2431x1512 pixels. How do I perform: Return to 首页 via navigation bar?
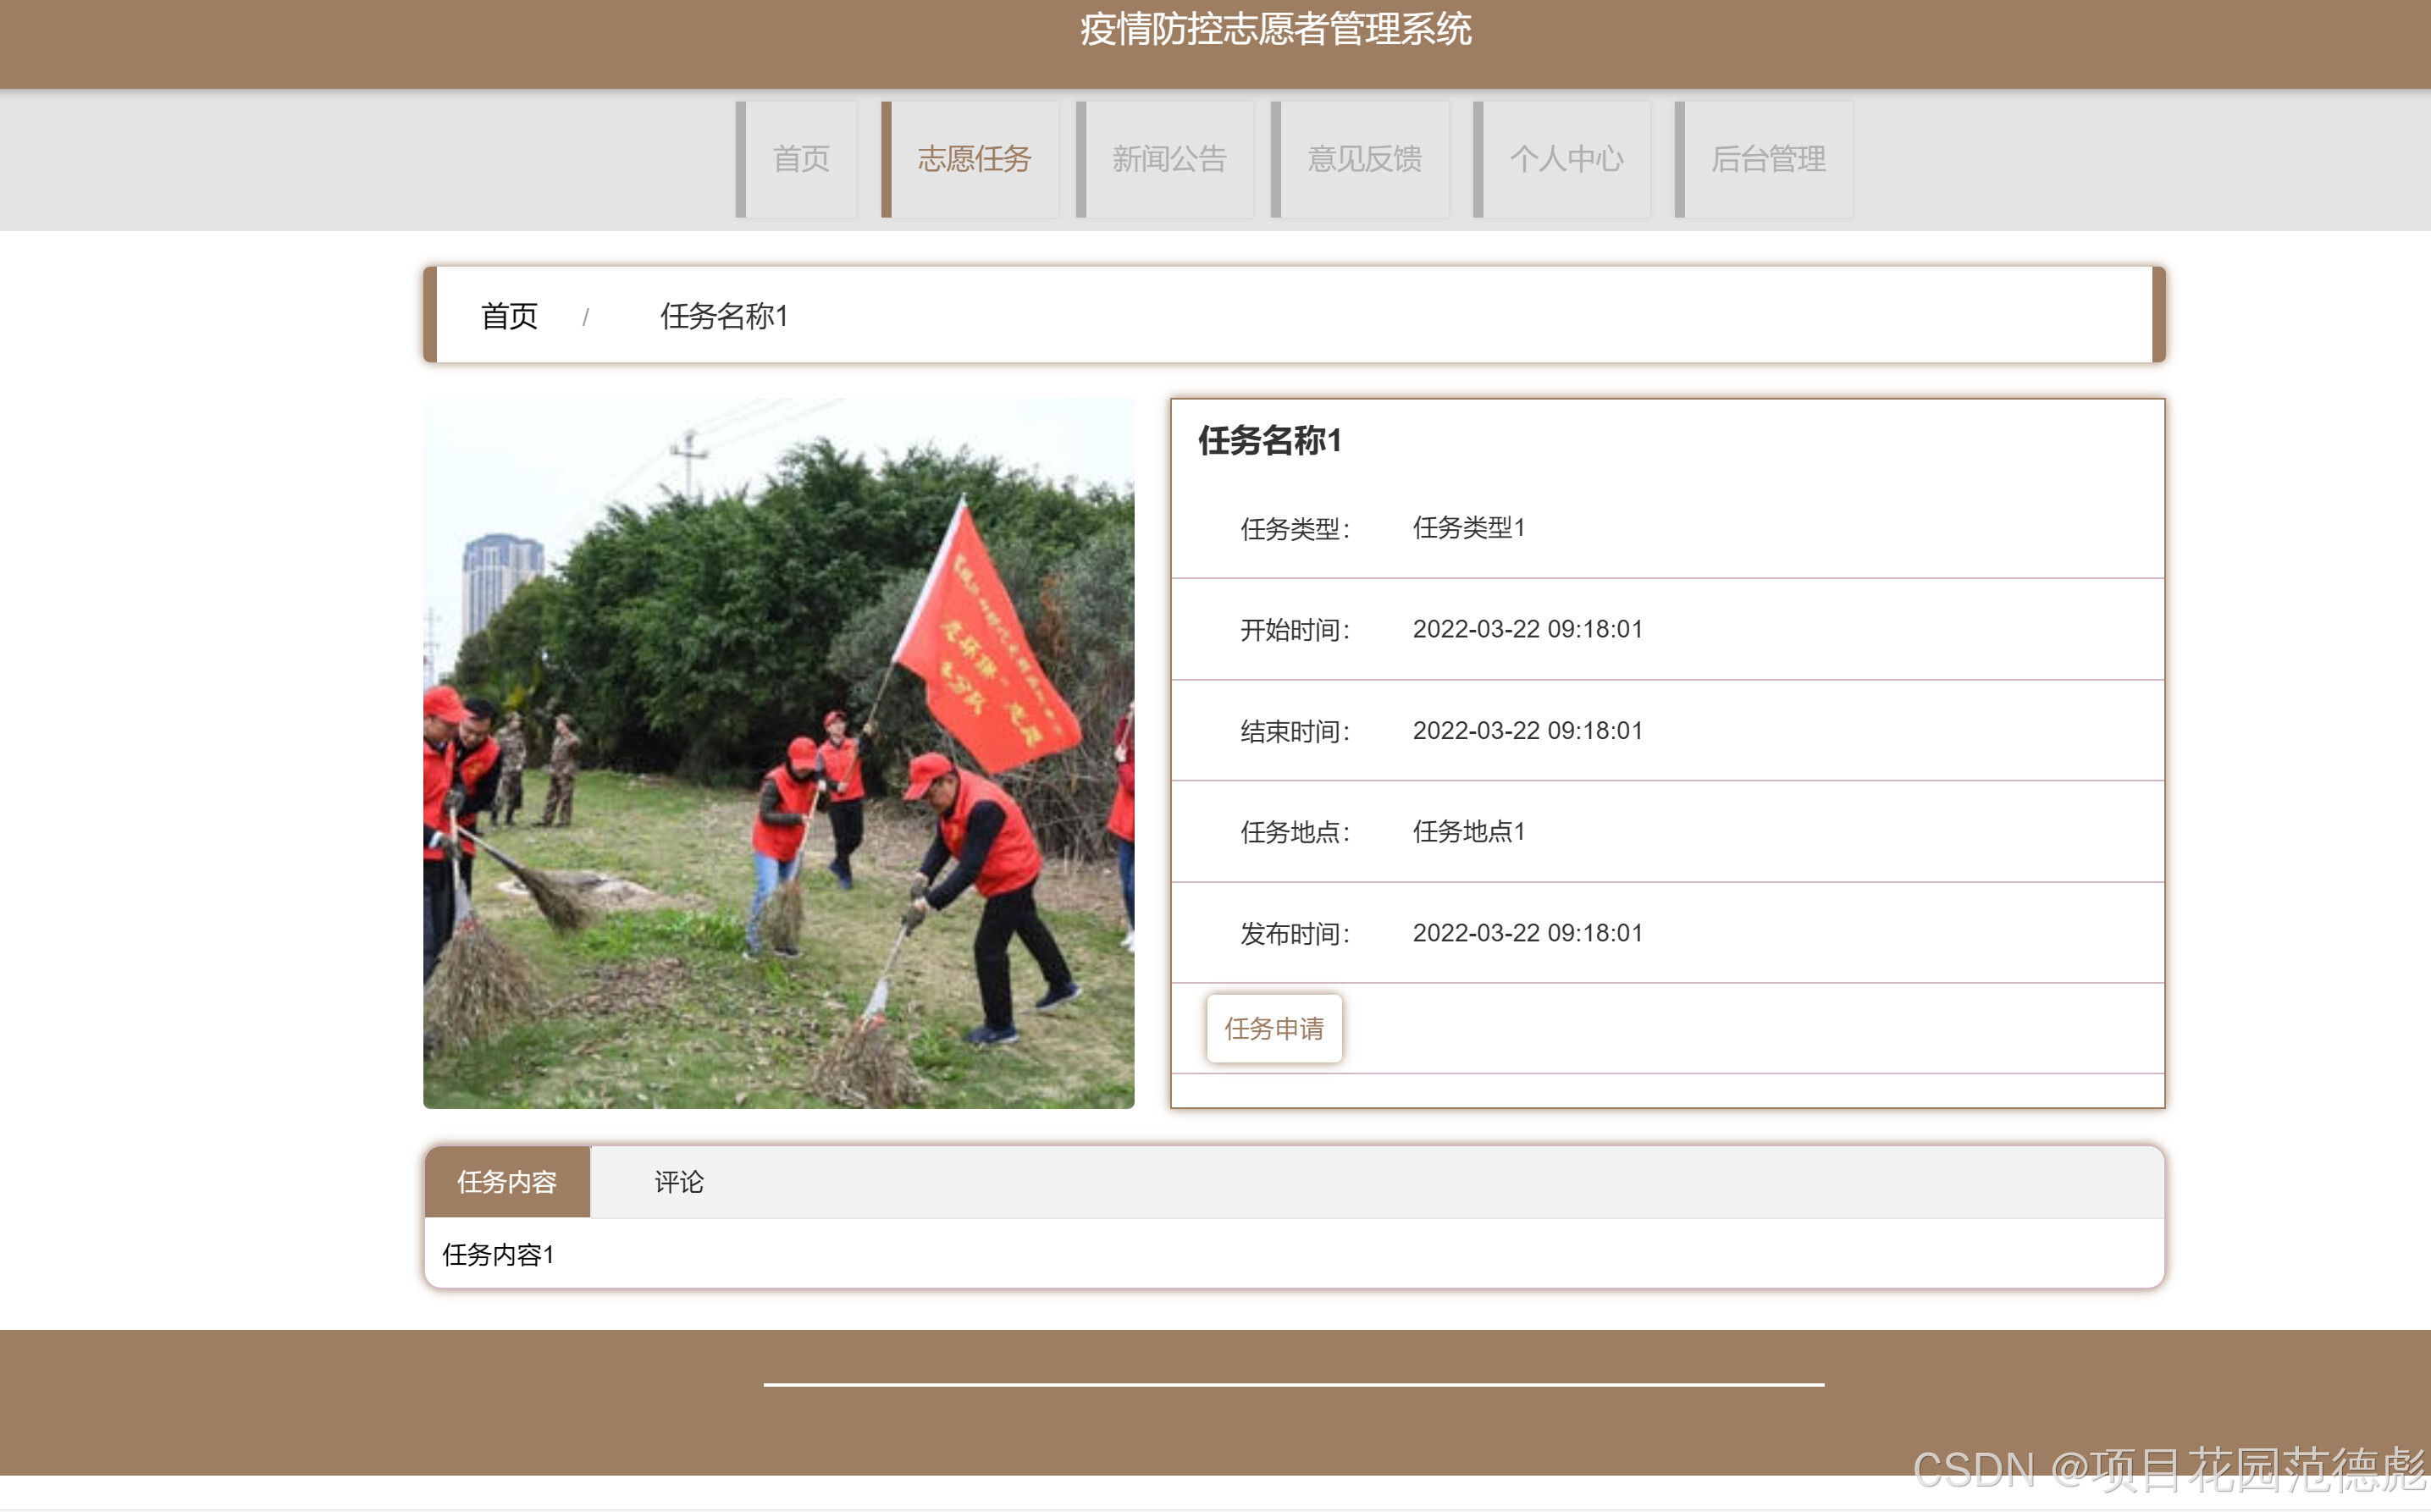click(x=800, y=159)
